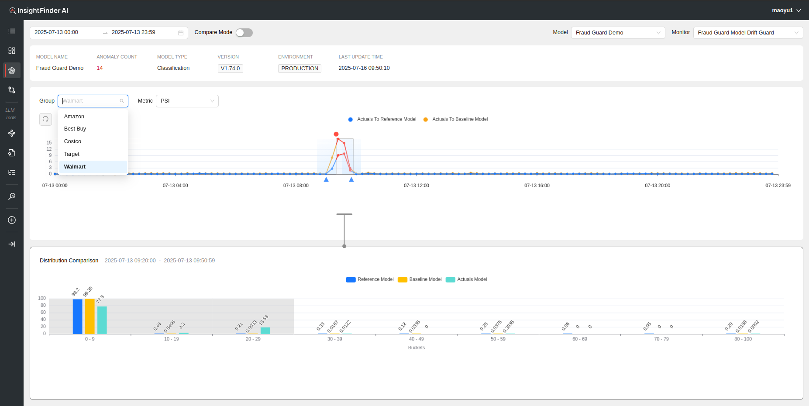This screenshot has width=809, height=406.
Task: Open the magnifier search analysis sidebar icon
Action: click(x=12, y=196)
